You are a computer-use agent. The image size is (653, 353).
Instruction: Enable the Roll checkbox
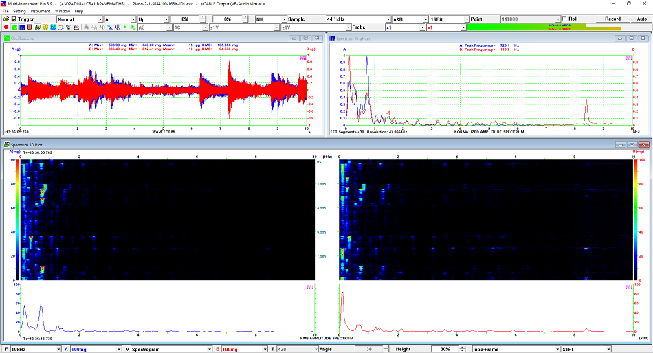click(565, 19)
